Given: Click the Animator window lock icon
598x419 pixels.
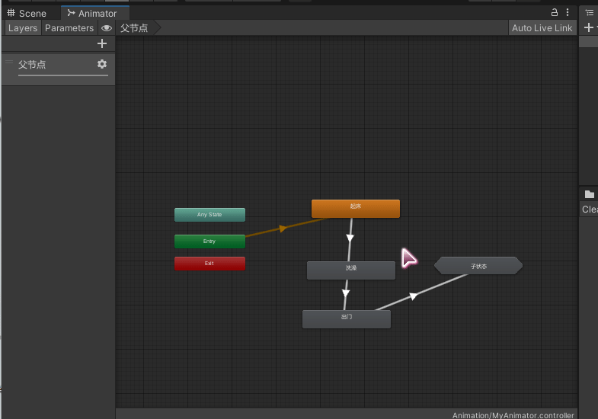Looking at the screenshot, I should pyautogui.click(x=555, y=13).
